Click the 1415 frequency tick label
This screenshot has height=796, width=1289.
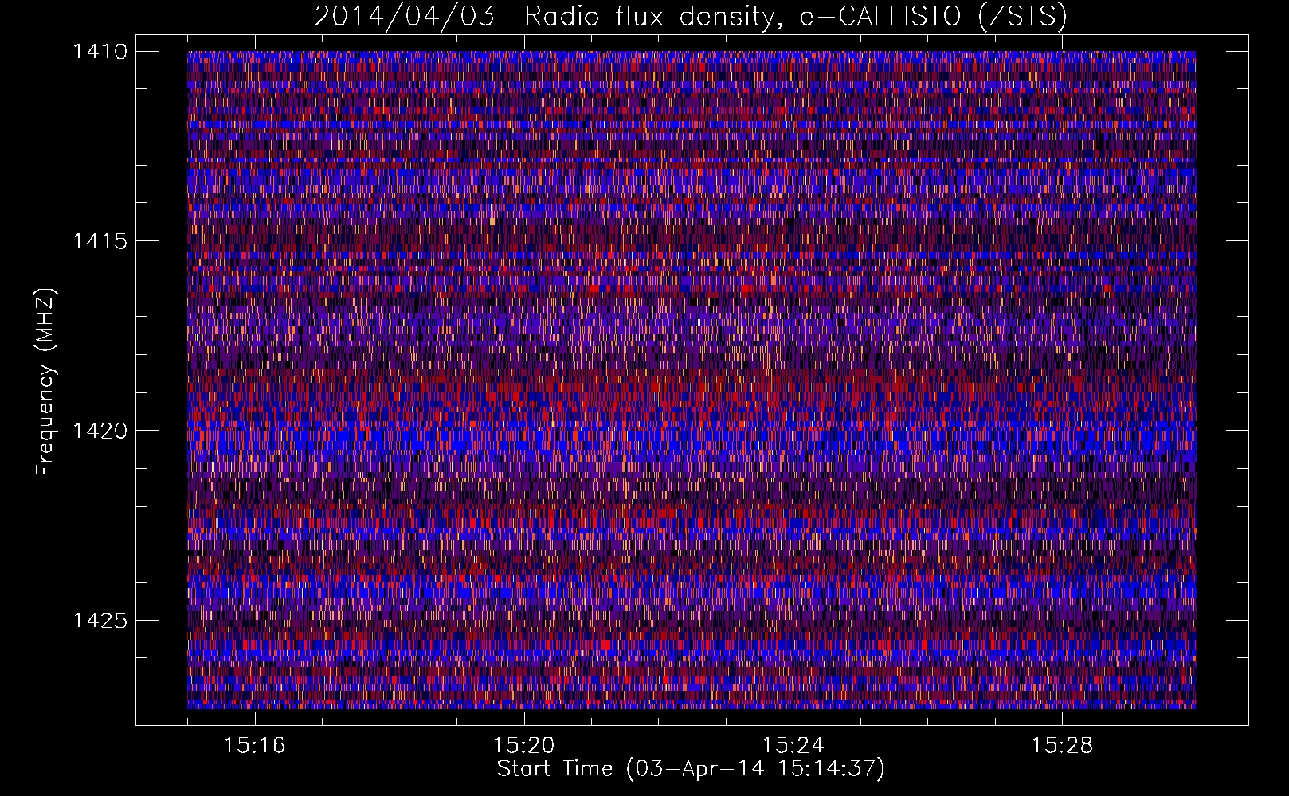point(100,241)
